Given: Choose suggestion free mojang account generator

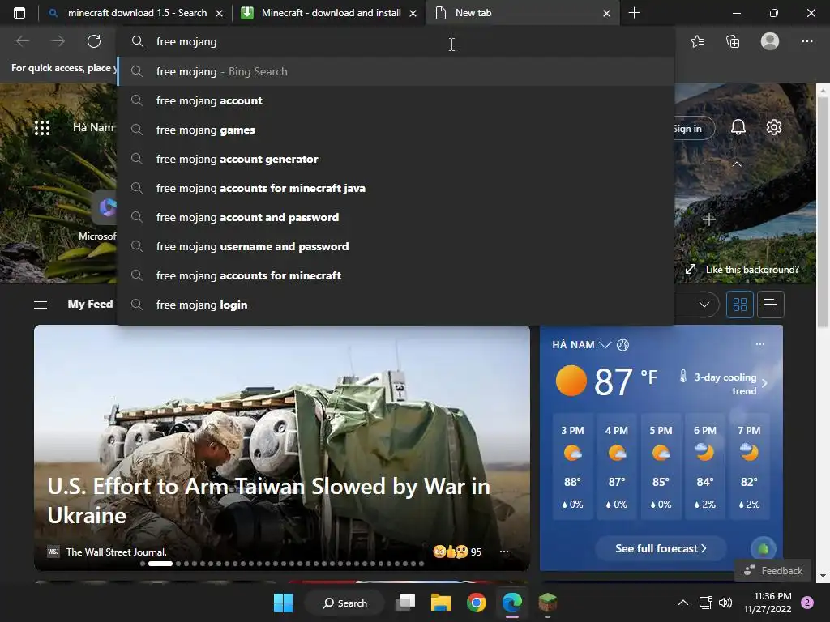Looking at the screenshot, I should pyautogui.click(x=396, y=159).
